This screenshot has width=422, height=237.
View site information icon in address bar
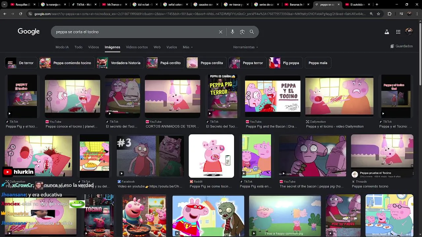(30, 14)
